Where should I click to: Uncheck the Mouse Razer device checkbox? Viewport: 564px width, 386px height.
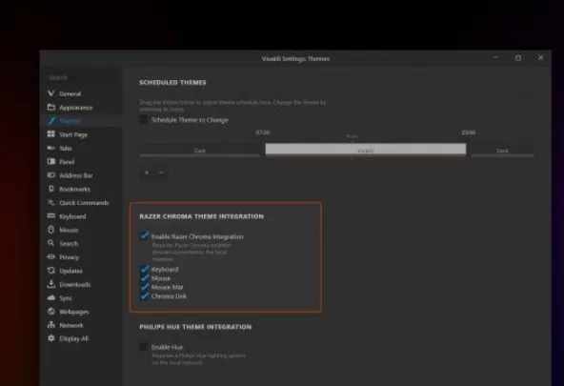tap(144, 278)
